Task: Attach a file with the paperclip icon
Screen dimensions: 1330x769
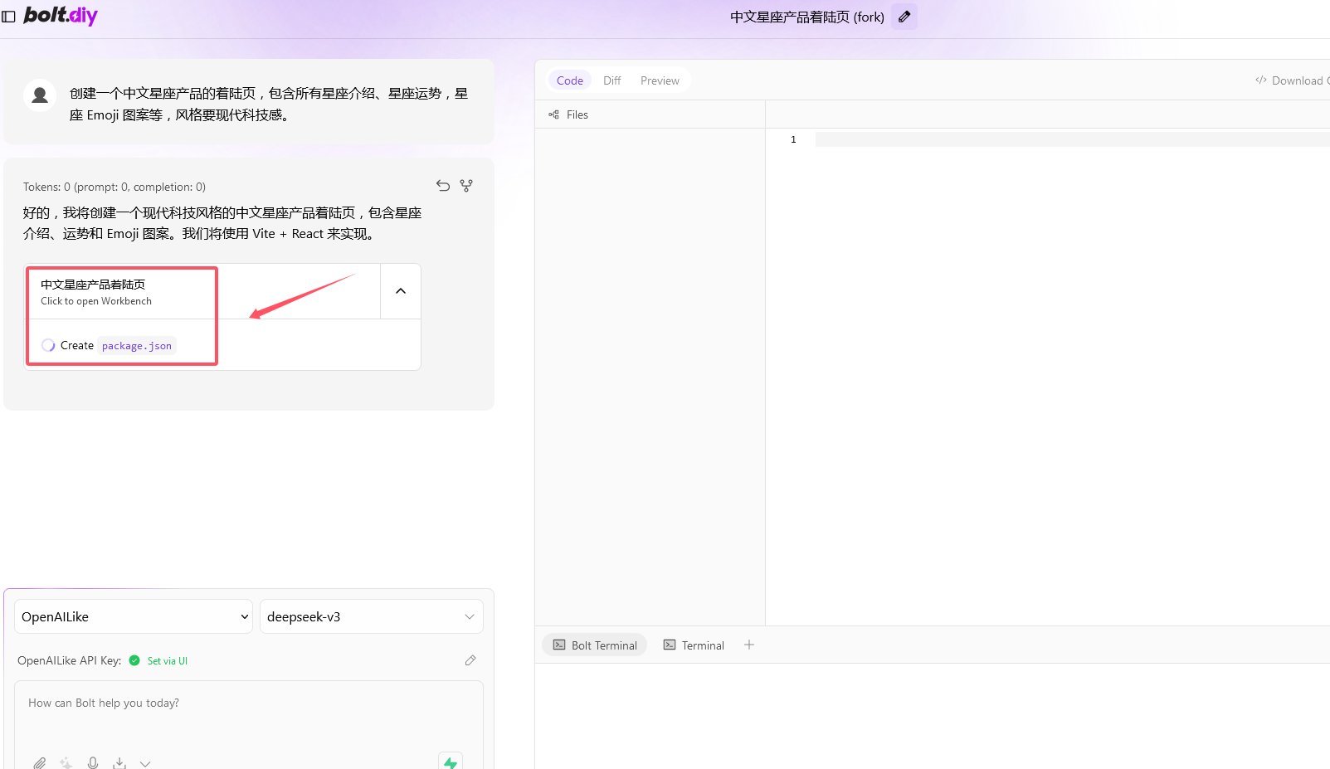Action: point(39,763)
